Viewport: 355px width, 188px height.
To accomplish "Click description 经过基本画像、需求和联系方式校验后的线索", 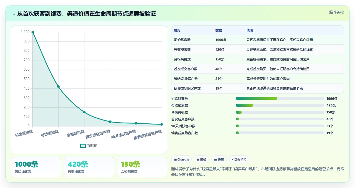I will 280,50.
